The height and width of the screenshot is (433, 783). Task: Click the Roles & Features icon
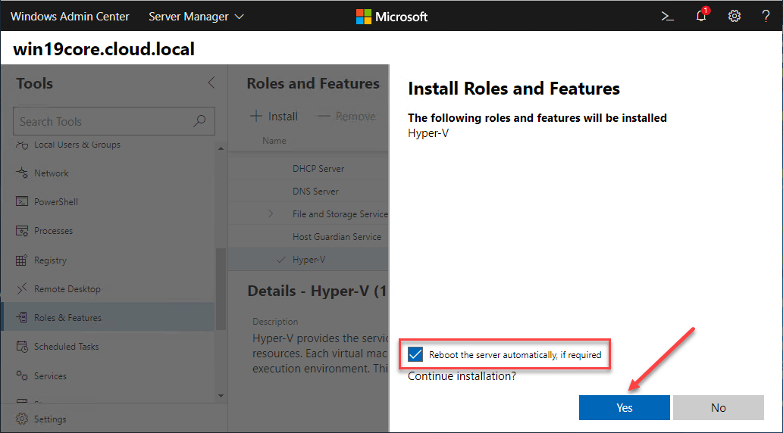21,317
